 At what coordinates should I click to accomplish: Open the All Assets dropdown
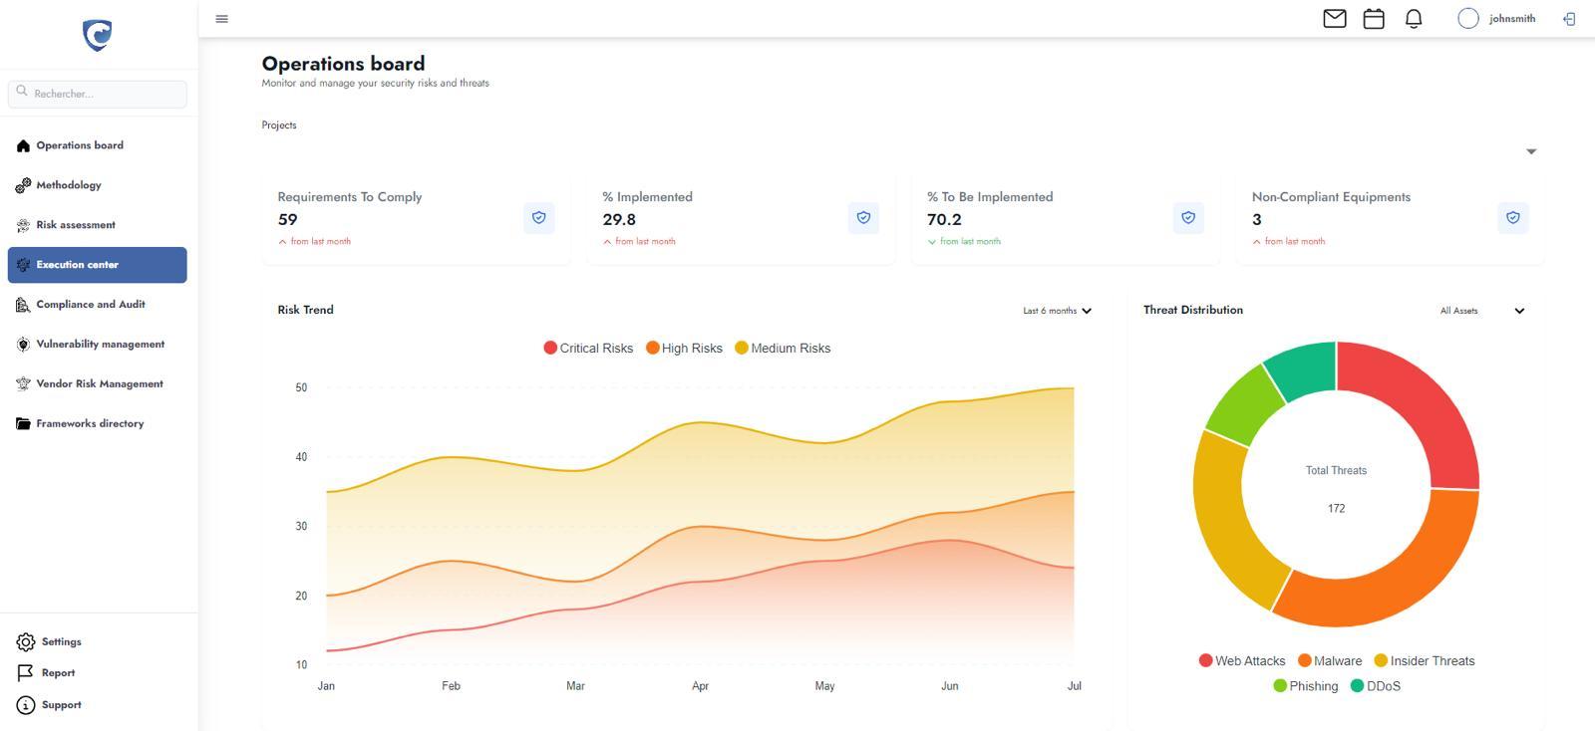[x=1481, y=311]
